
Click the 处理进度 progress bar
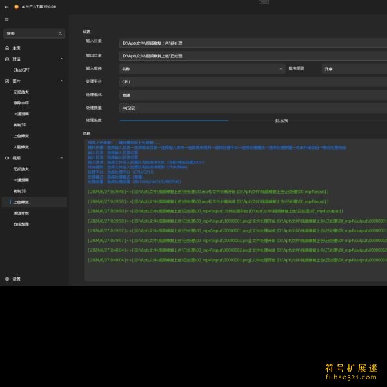(x=253, y=121)
